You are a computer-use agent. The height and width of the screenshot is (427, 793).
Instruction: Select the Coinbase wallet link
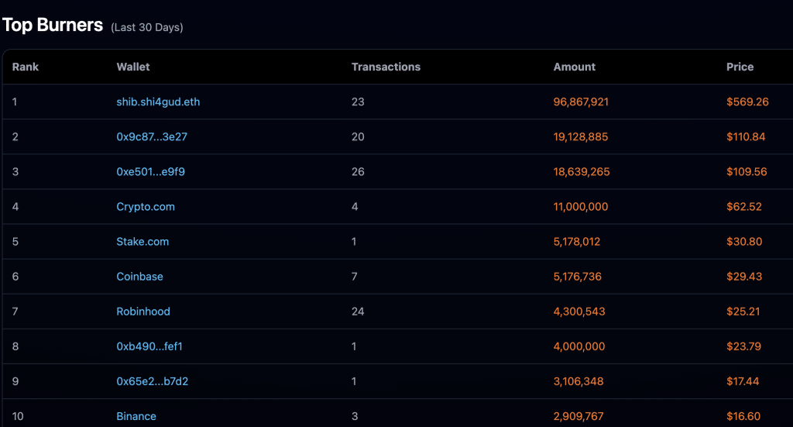point(139,277)
